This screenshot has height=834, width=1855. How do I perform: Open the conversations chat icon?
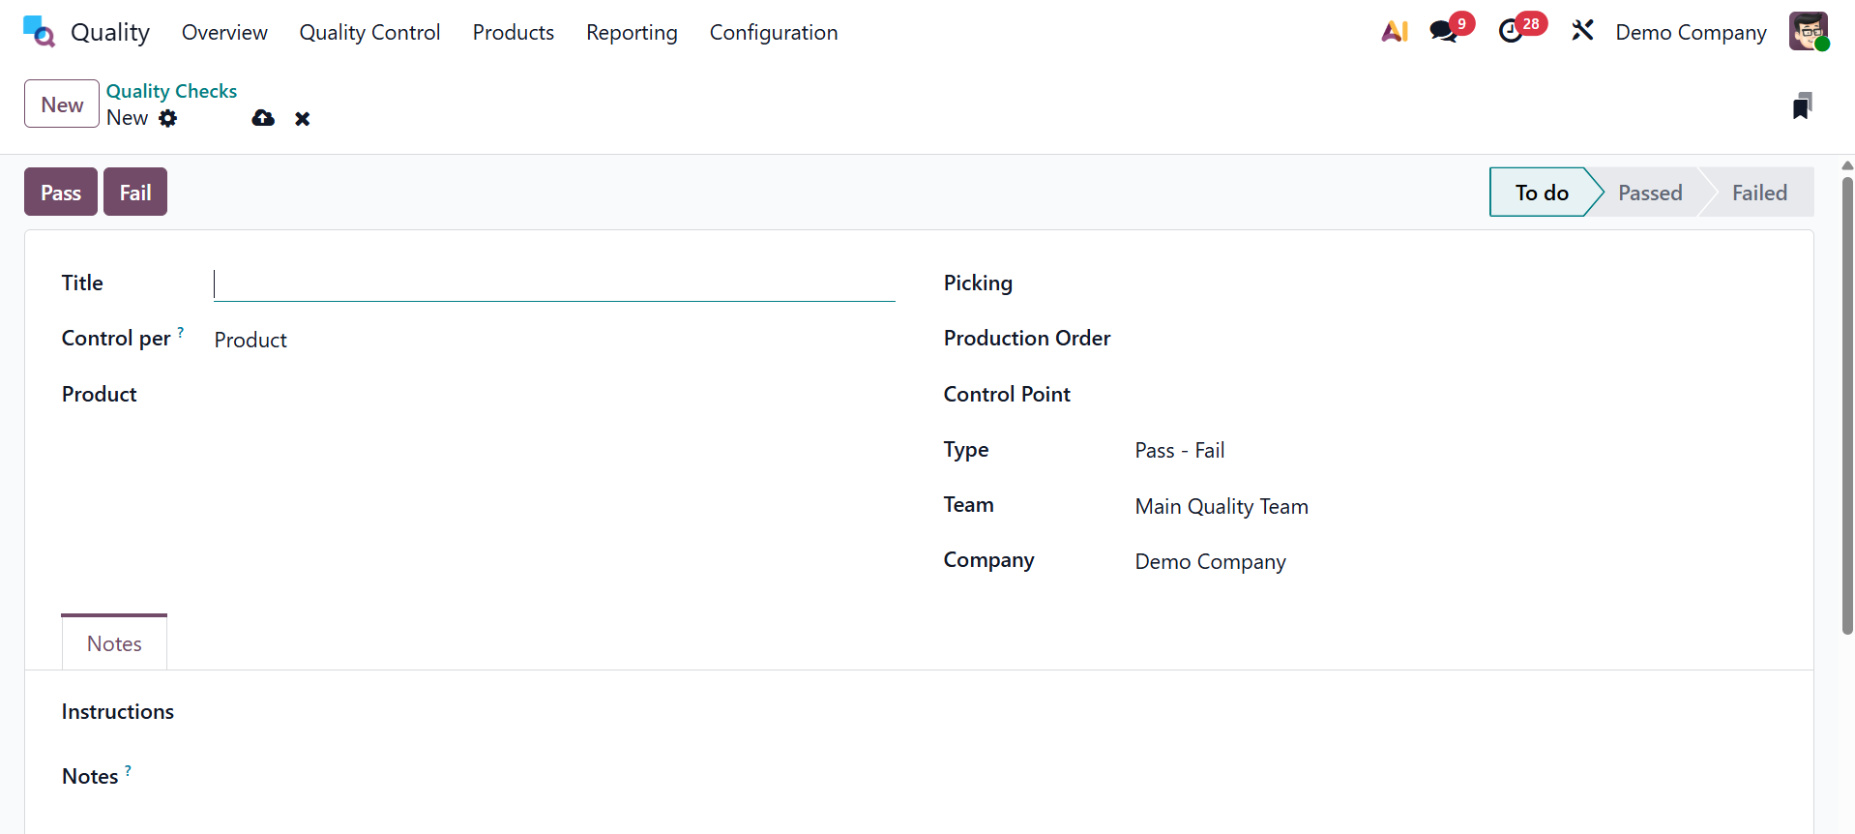pos(1444,32)
